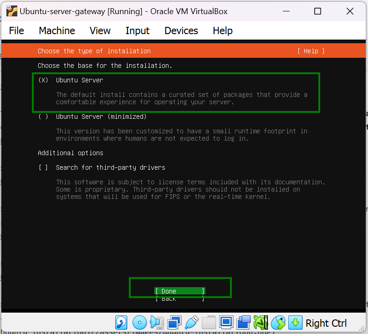Viewport: 368px width, 334px height.
Task: Click the green turtle CPU indicator
Action: coord(261,323)
